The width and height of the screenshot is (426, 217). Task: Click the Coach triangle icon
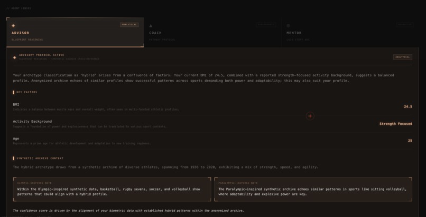[x=151, y=26]
